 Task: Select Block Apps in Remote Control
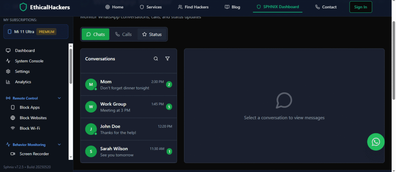pyautogui.click(x=29, y=107)
